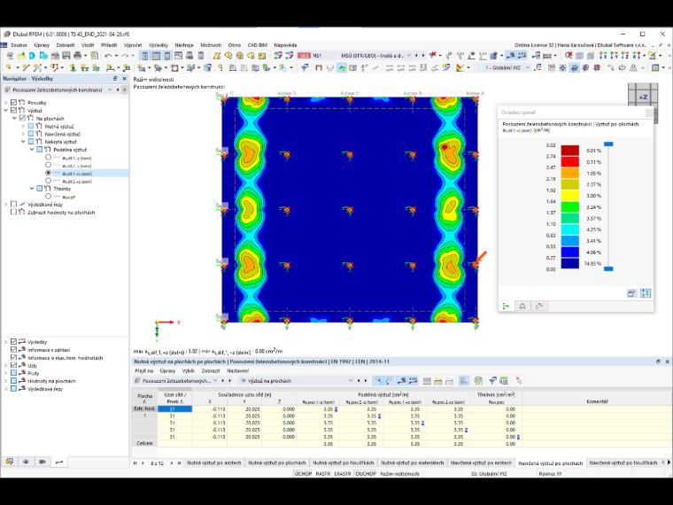Click the export to Excel icon in table toolbar
This screenshot has height=505, width=673.
point(477,381)
